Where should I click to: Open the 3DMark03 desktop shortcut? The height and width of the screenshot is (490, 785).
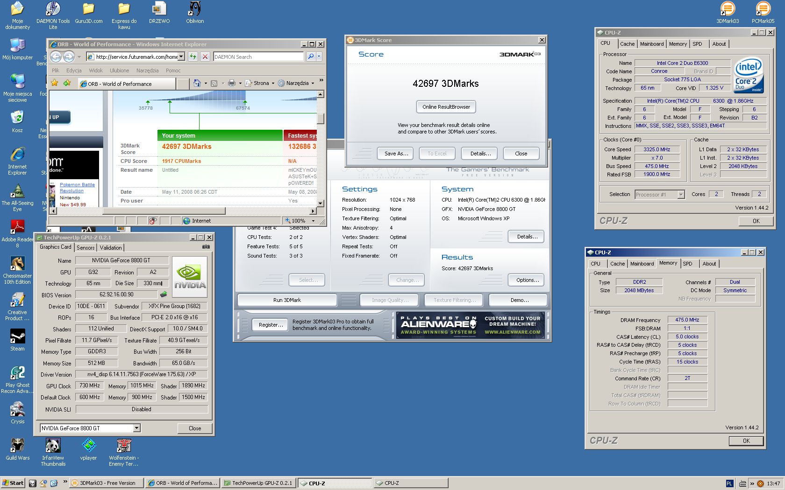pyautogui.click(x=728, y=13)
